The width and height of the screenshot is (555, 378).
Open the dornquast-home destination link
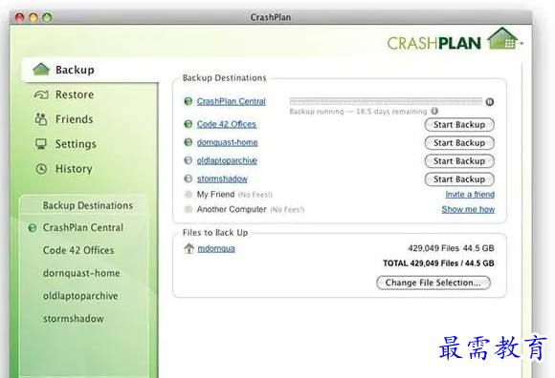pos(227,142)
